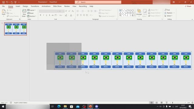The height and width of the screenshot is (109, 194).
Task: Open the Line Spacing dropdown
Action: click(x=95, y=11)
